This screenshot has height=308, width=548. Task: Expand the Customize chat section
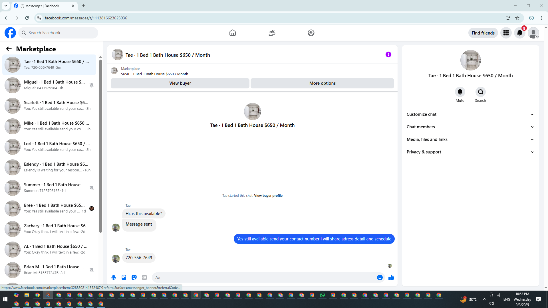coord(470,114)
